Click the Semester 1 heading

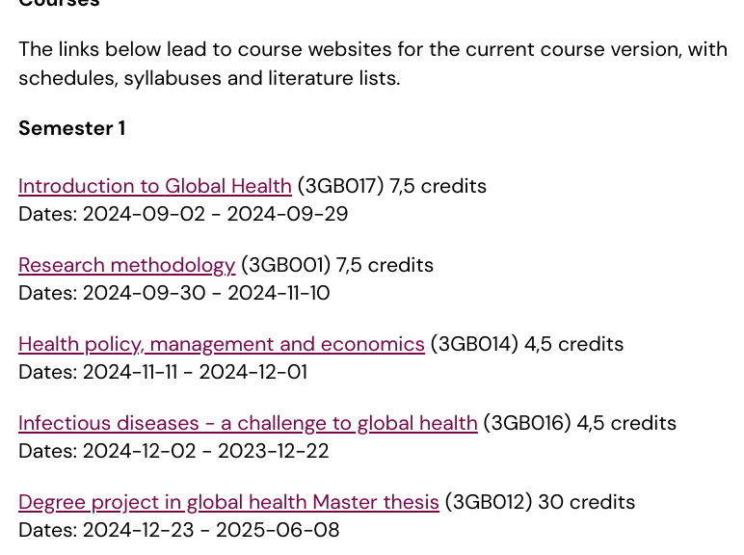tap(71, 128)
